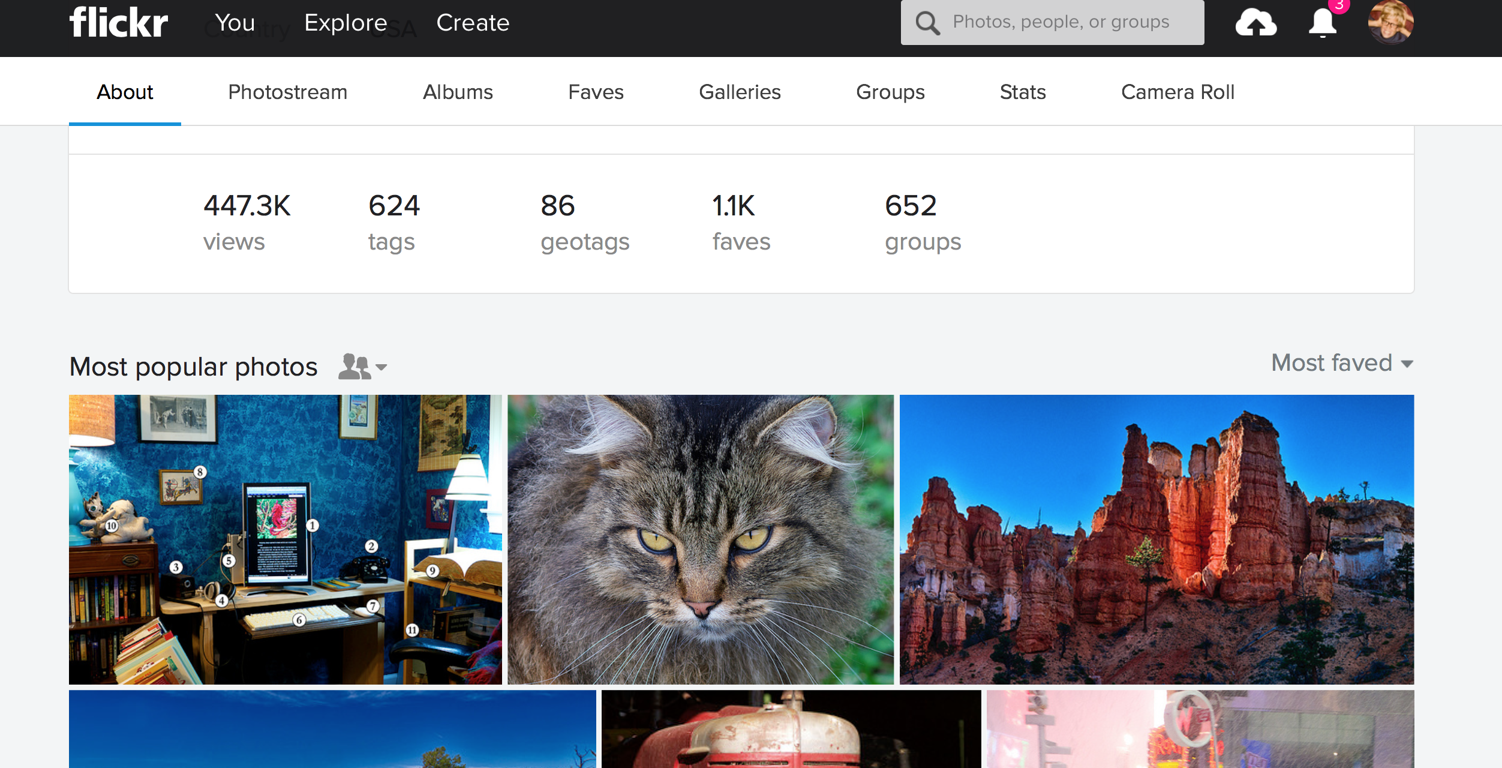Viewport: 1502px width, 768px height.
Task: Open the notifications bell
Action: pos(1323,23)
